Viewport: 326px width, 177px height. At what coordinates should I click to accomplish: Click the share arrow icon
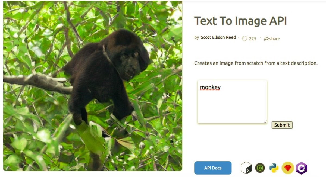[x=267, y=39]
